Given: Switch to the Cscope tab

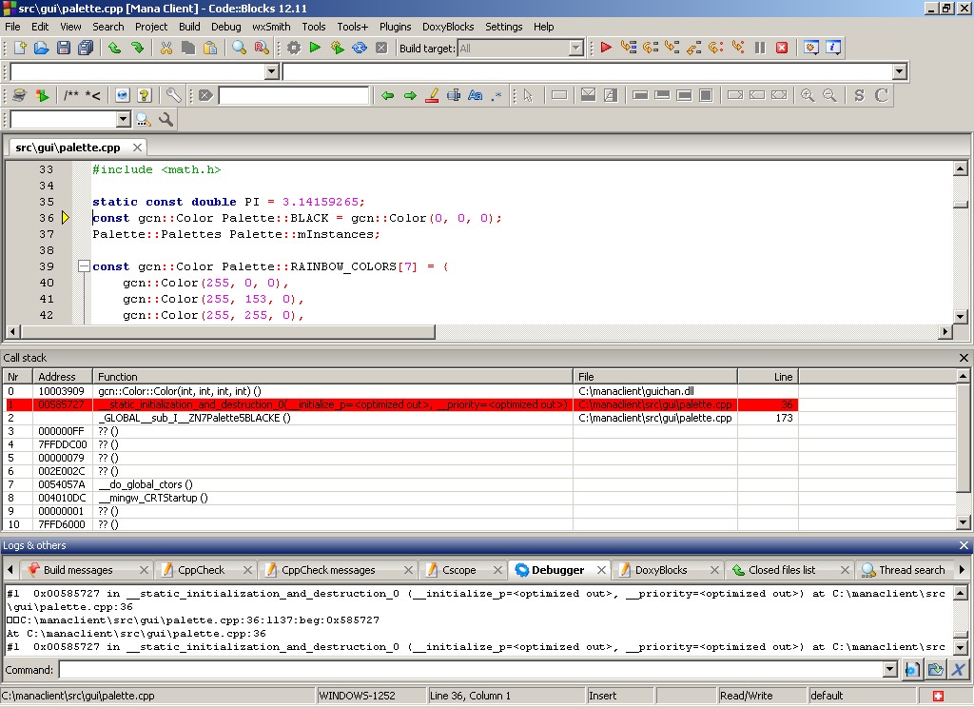Looking at the screenshot, I should tap(459, 570).
